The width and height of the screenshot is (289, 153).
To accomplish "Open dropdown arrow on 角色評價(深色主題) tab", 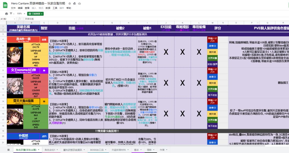I will [39, 150].
